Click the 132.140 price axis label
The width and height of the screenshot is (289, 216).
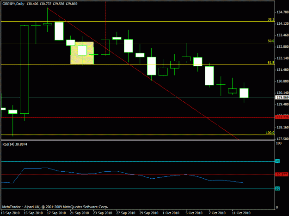283,58
